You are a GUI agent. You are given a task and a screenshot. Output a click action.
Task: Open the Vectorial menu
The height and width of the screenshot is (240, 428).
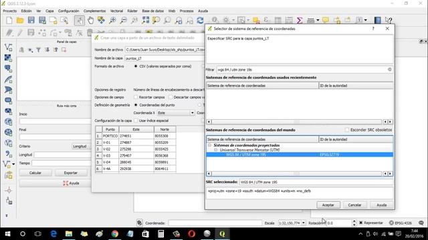pyautogui.click(x=116, y=11)
